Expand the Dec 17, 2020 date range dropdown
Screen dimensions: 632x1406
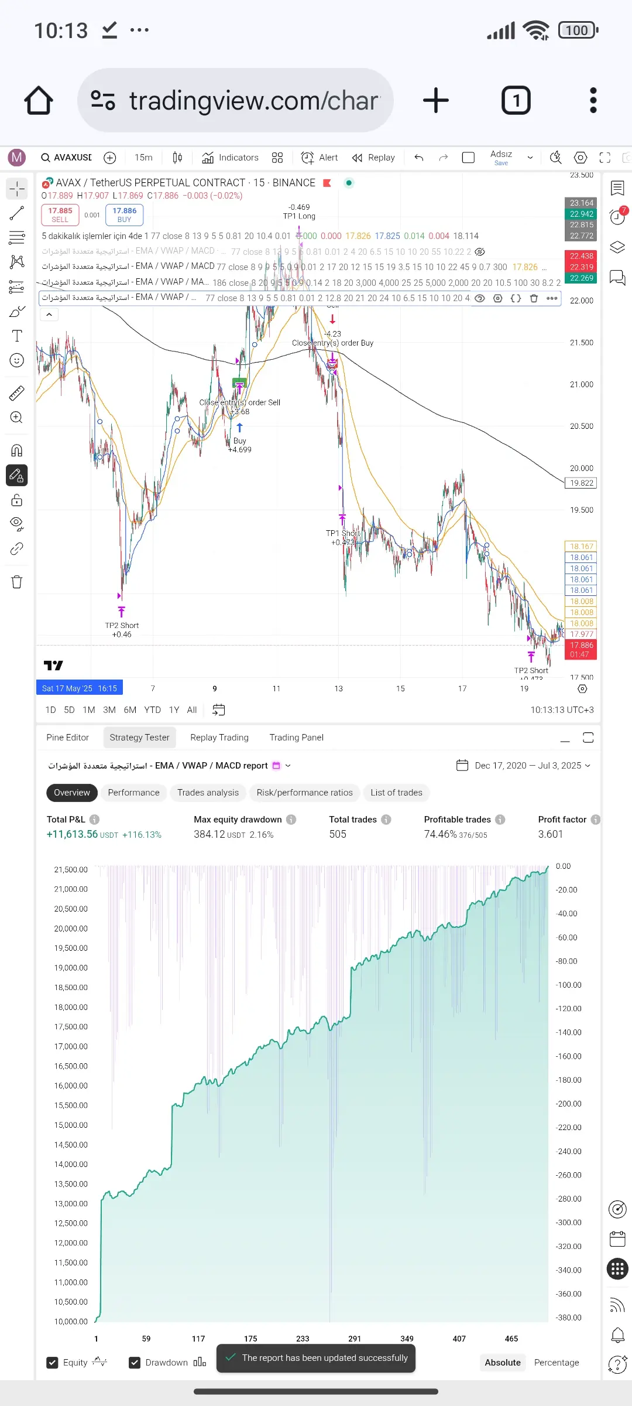point(524,766)
